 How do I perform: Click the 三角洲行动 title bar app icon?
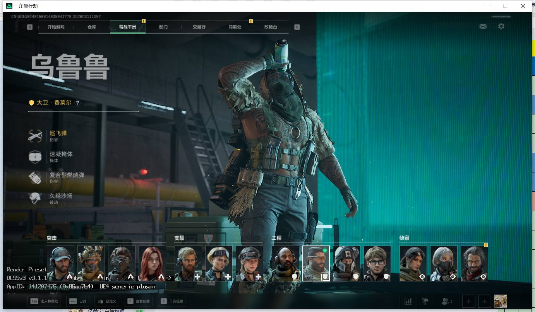pos(9,6)
